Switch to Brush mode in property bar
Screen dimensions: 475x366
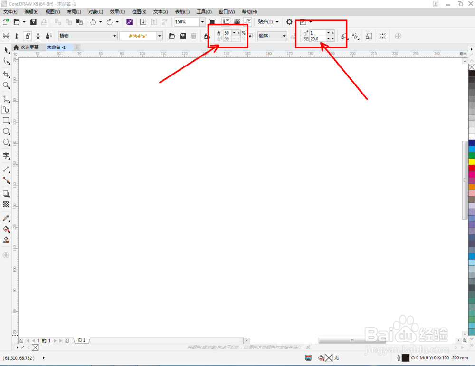pyautogui.click(x=16, y=36)
